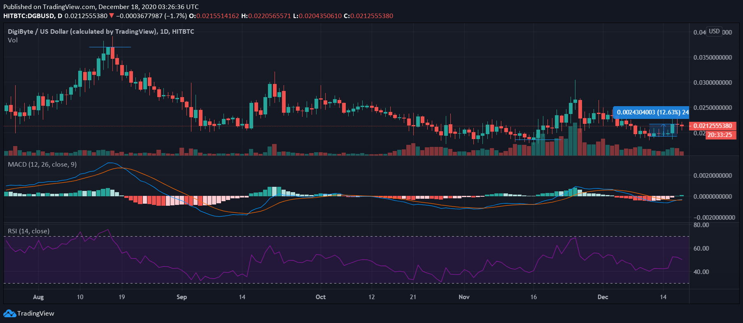Open the DigiByte / US Dollar chart title

(101, 31)
